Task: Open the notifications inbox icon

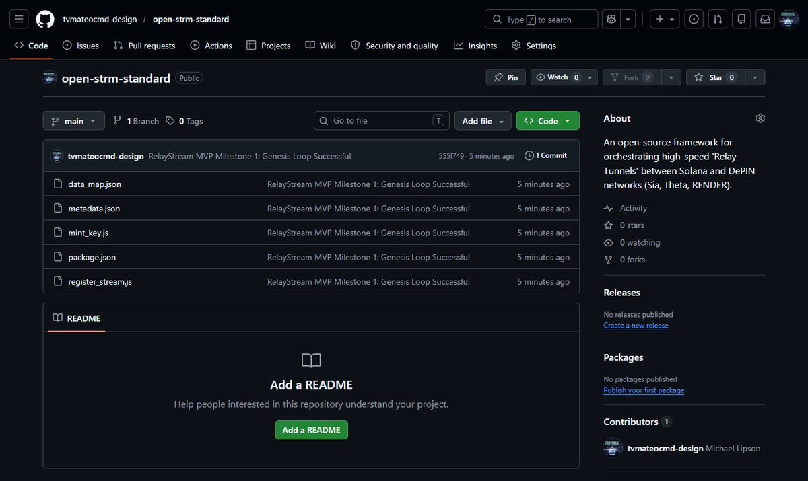Action: point(765,19)
